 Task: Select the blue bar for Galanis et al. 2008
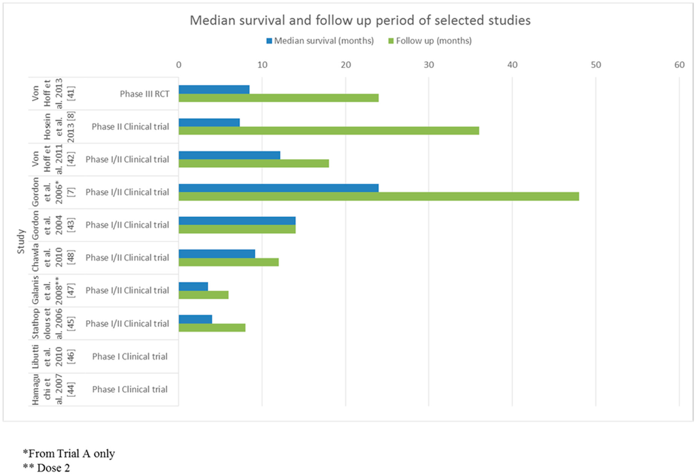[x=193, y=286]
